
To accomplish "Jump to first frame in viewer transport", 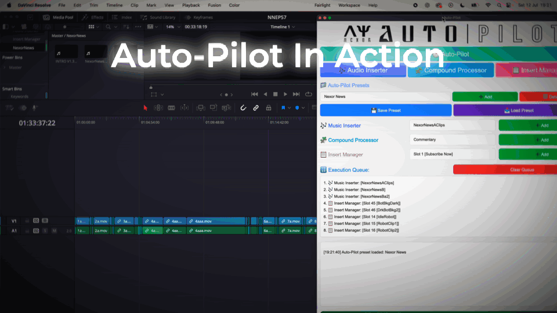I will click(x=254, y=94).
